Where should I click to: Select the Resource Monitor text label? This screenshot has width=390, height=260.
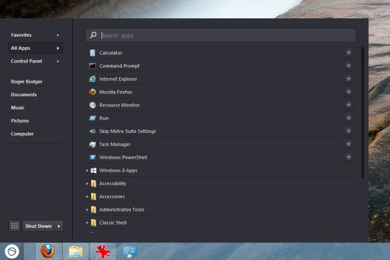(119, 105)
